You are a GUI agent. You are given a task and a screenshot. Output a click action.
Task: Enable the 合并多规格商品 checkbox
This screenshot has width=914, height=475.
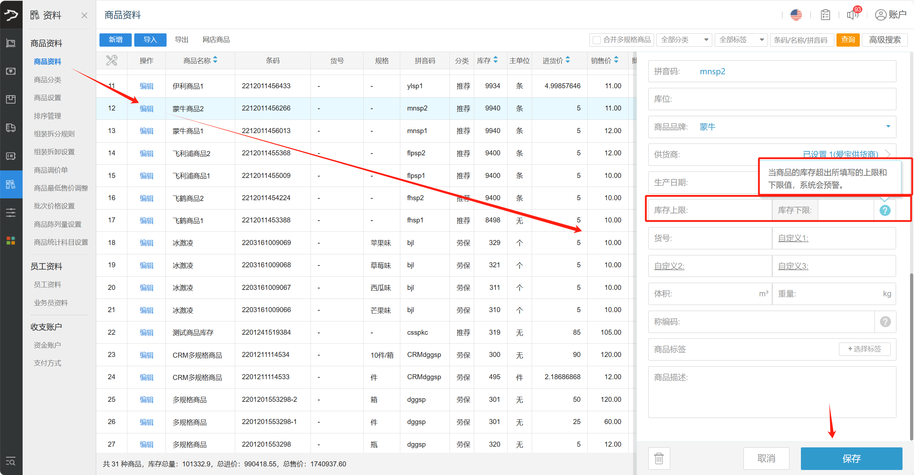pos(596,40)
